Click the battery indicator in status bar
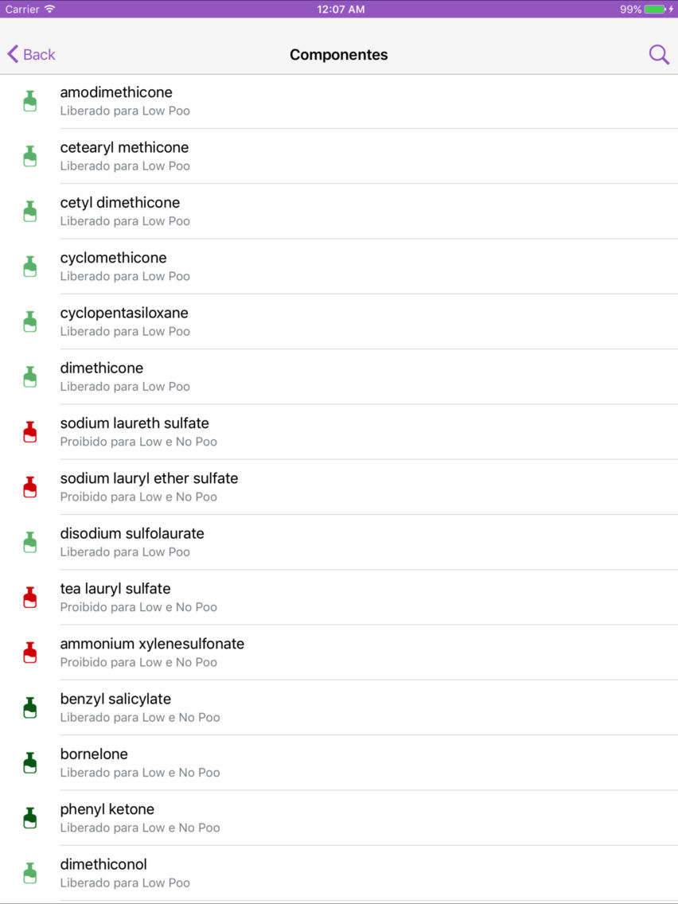This screenshot has height=904, width=678. pos(655,10)
